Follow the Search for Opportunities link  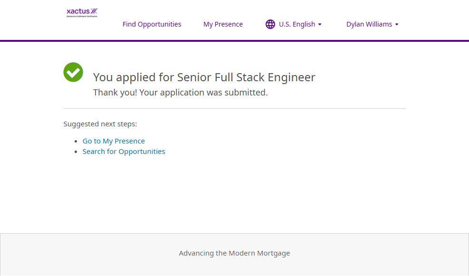tap(124, 152)
